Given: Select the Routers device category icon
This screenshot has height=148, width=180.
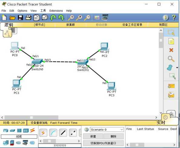Looking at the screenshot, I should [6, 130].
